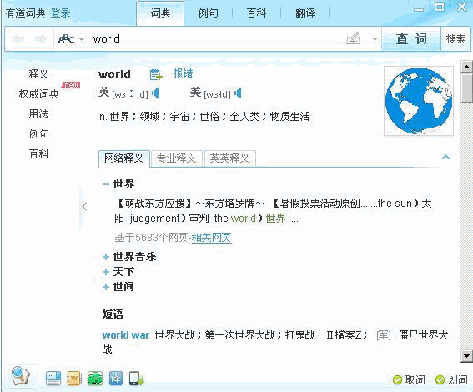
Task: Click the 登录 login link
Action: 60,13
